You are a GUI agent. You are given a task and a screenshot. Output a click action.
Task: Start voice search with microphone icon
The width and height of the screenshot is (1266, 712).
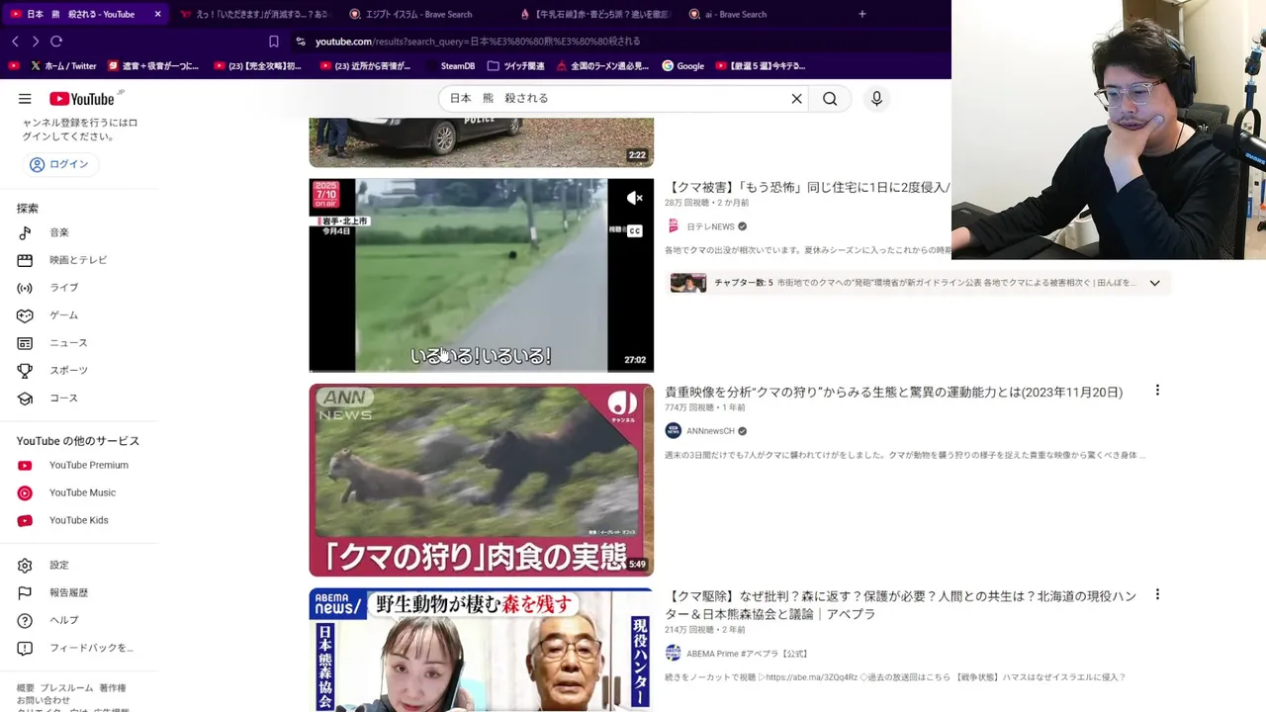tap(876, 99)
